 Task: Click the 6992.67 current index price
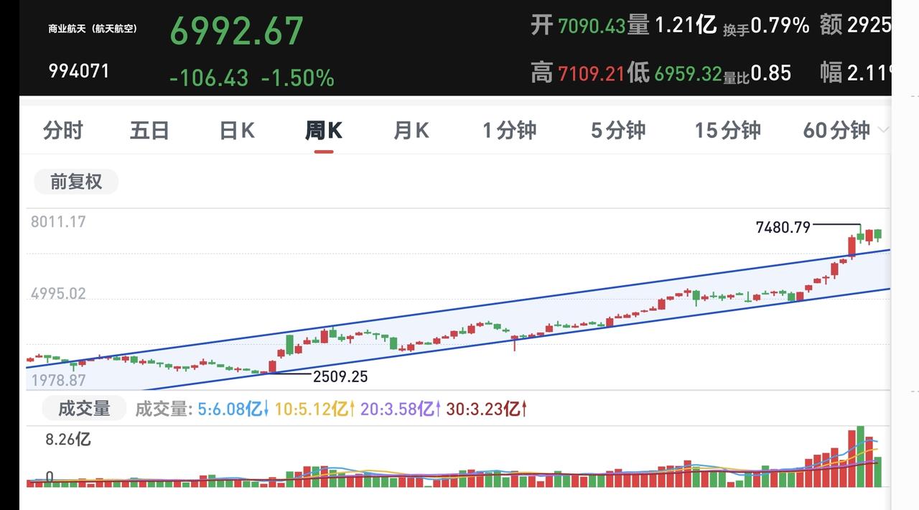[237, 32]
